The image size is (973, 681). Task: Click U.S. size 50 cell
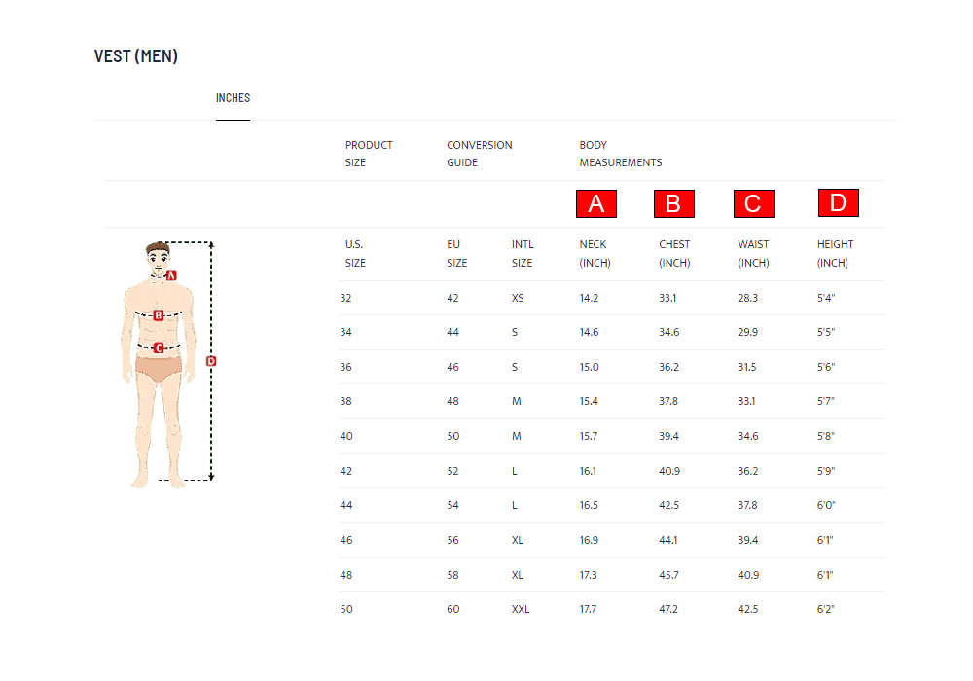[346, 609]
